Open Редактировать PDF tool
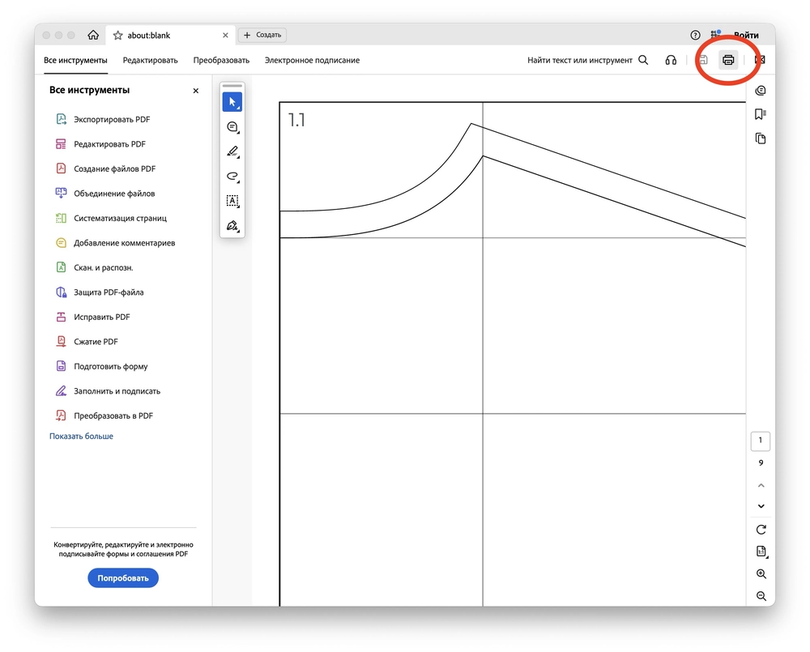The width and height of the screenshot is (810, 652). pos(100,144)
